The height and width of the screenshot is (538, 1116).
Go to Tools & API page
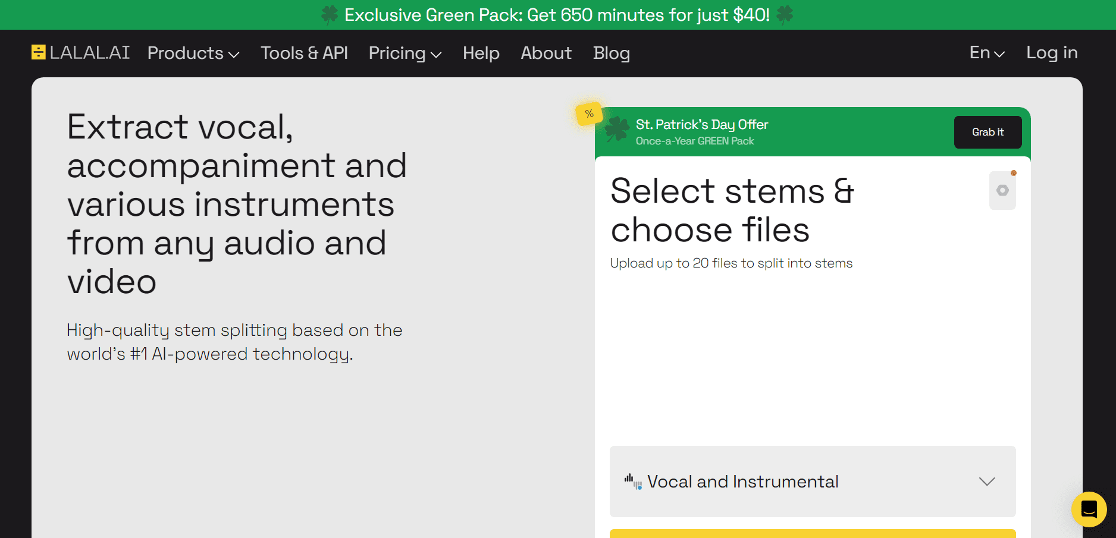304,54
